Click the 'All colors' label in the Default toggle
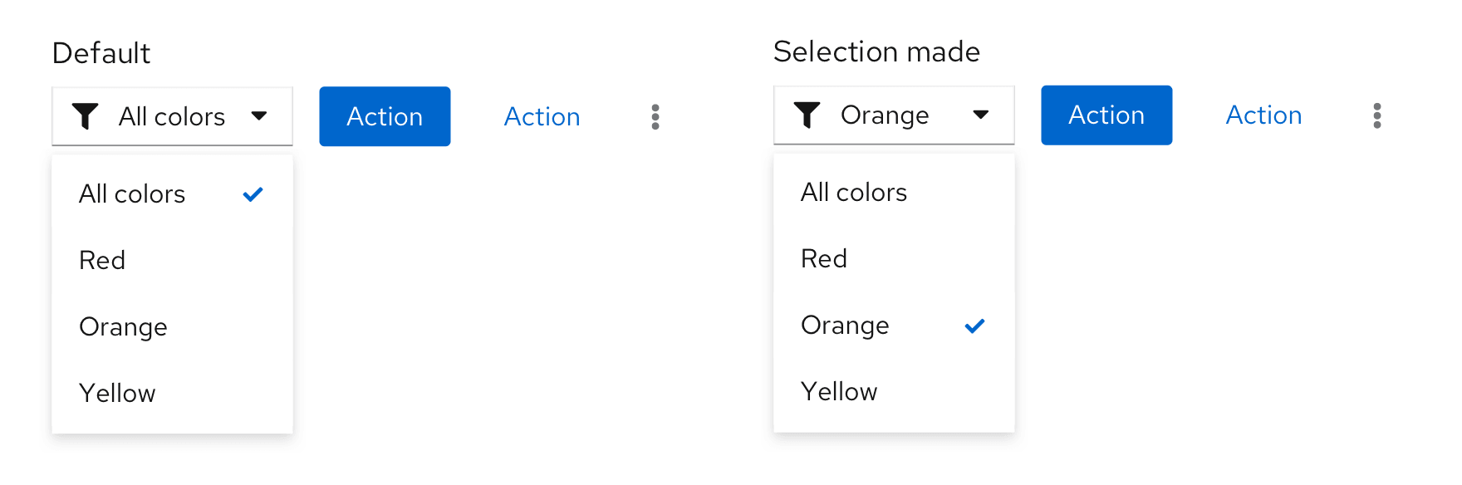 point(172,117)
